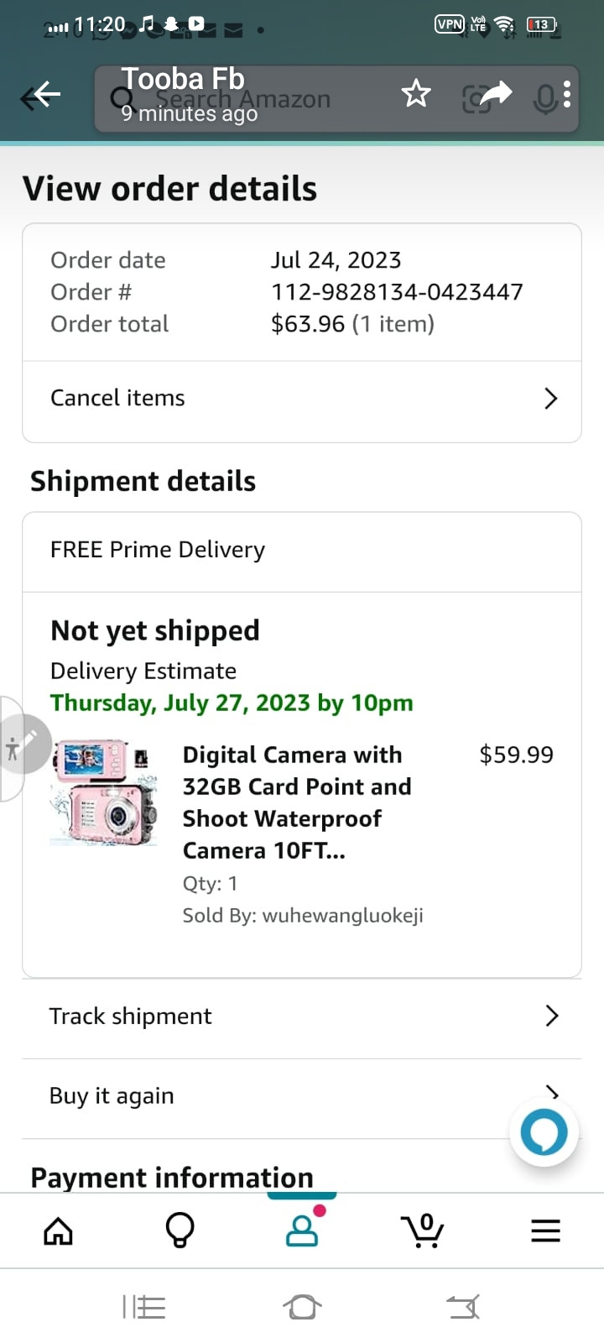Open the account profile tab

click(x=302, y=1231)
